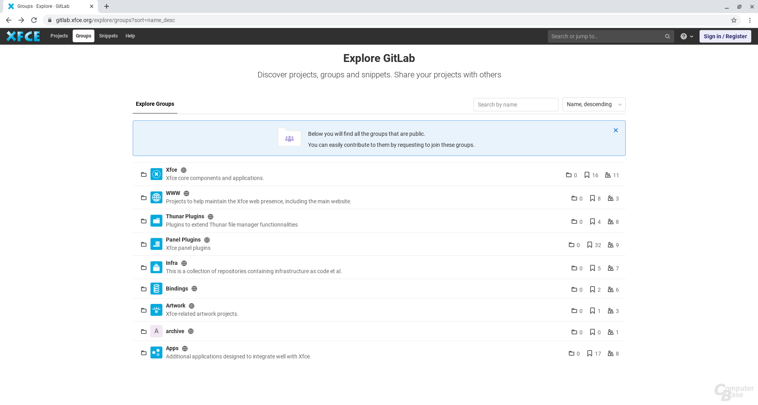Close the Groups GitLab browser tab
The height and width of the screenshot is (405, 758).
pos(92,6)
